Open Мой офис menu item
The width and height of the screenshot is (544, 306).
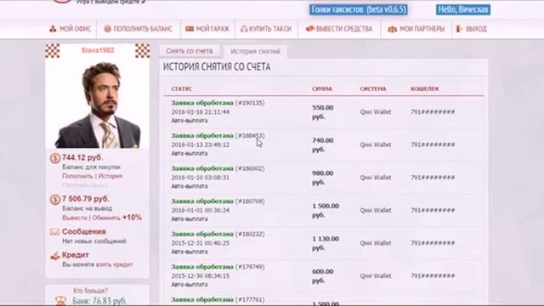tap(70, 29)
